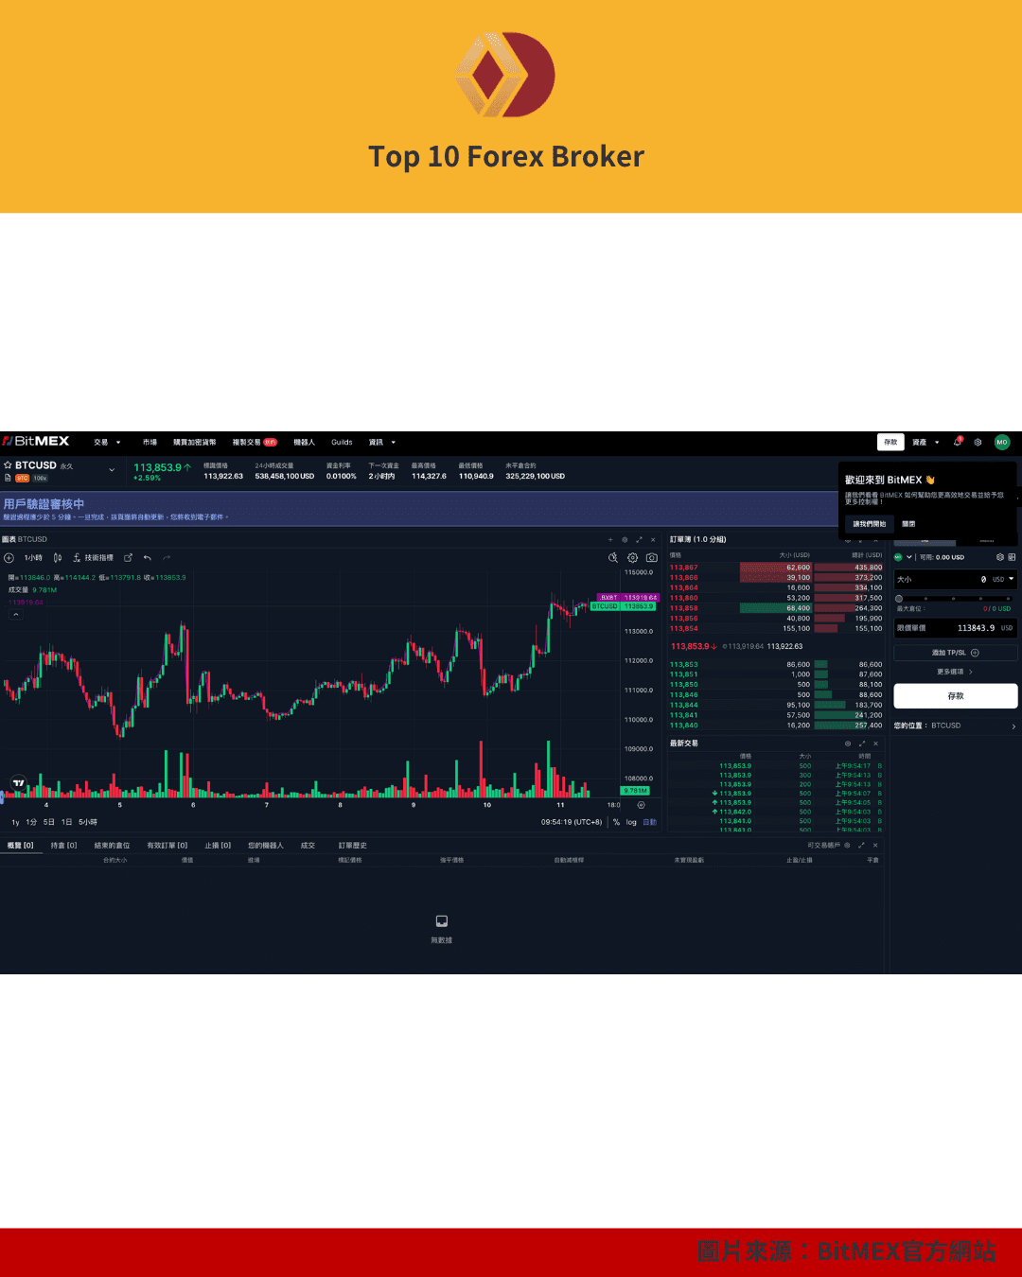Toggle log scale on the price axis
The width and height of the screenshot is (1022, 1277).
(630, 823)
